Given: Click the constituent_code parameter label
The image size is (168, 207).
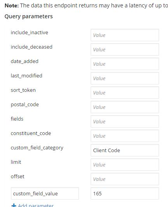Looking at the screenshot, I should click(31, 133).
